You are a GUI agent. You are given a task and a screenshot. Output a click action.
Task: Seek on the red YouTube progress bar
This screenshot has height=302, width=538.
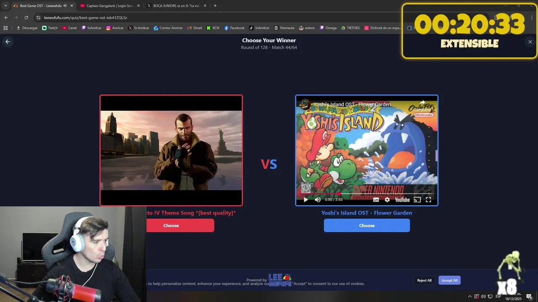click(367, 194)
